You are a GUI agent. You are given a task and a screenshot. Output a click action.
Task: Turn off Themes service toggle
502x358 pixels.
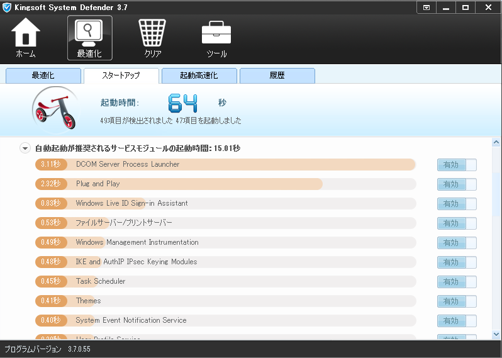pyautogui.click(x=457, y=301)
